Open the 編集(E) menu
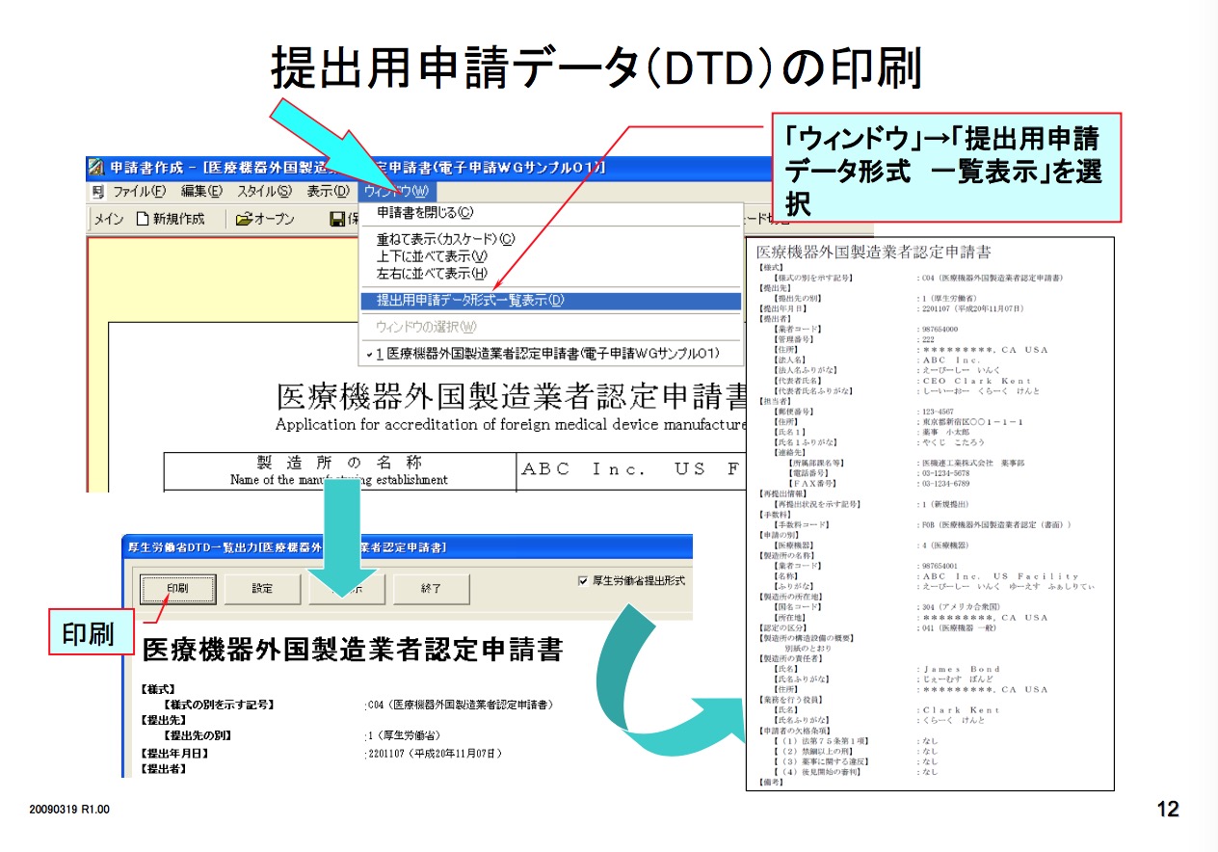The height and width of the screenshot is (852, 1218). pyautogui.click(x=201, y=192)
